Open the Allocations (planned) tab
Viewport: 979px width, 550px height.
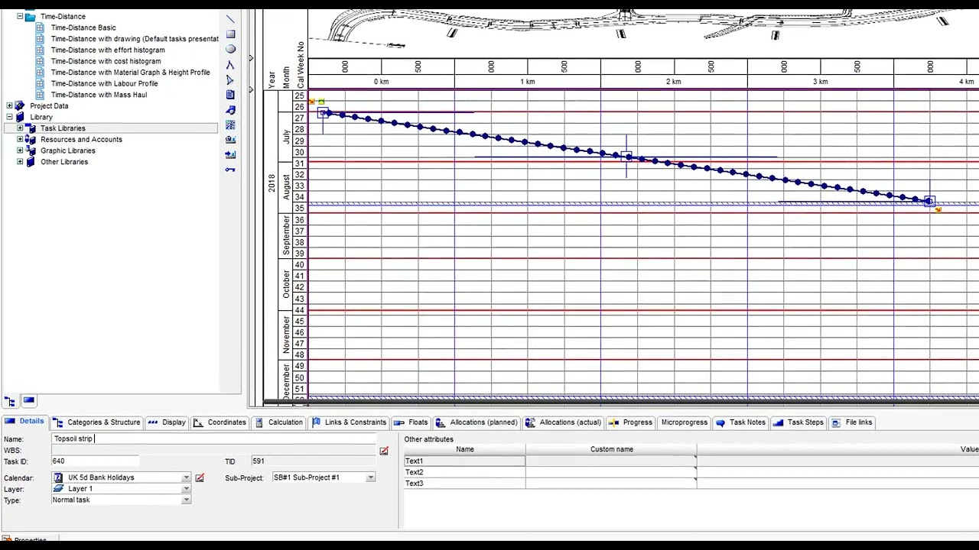[477, 422]
